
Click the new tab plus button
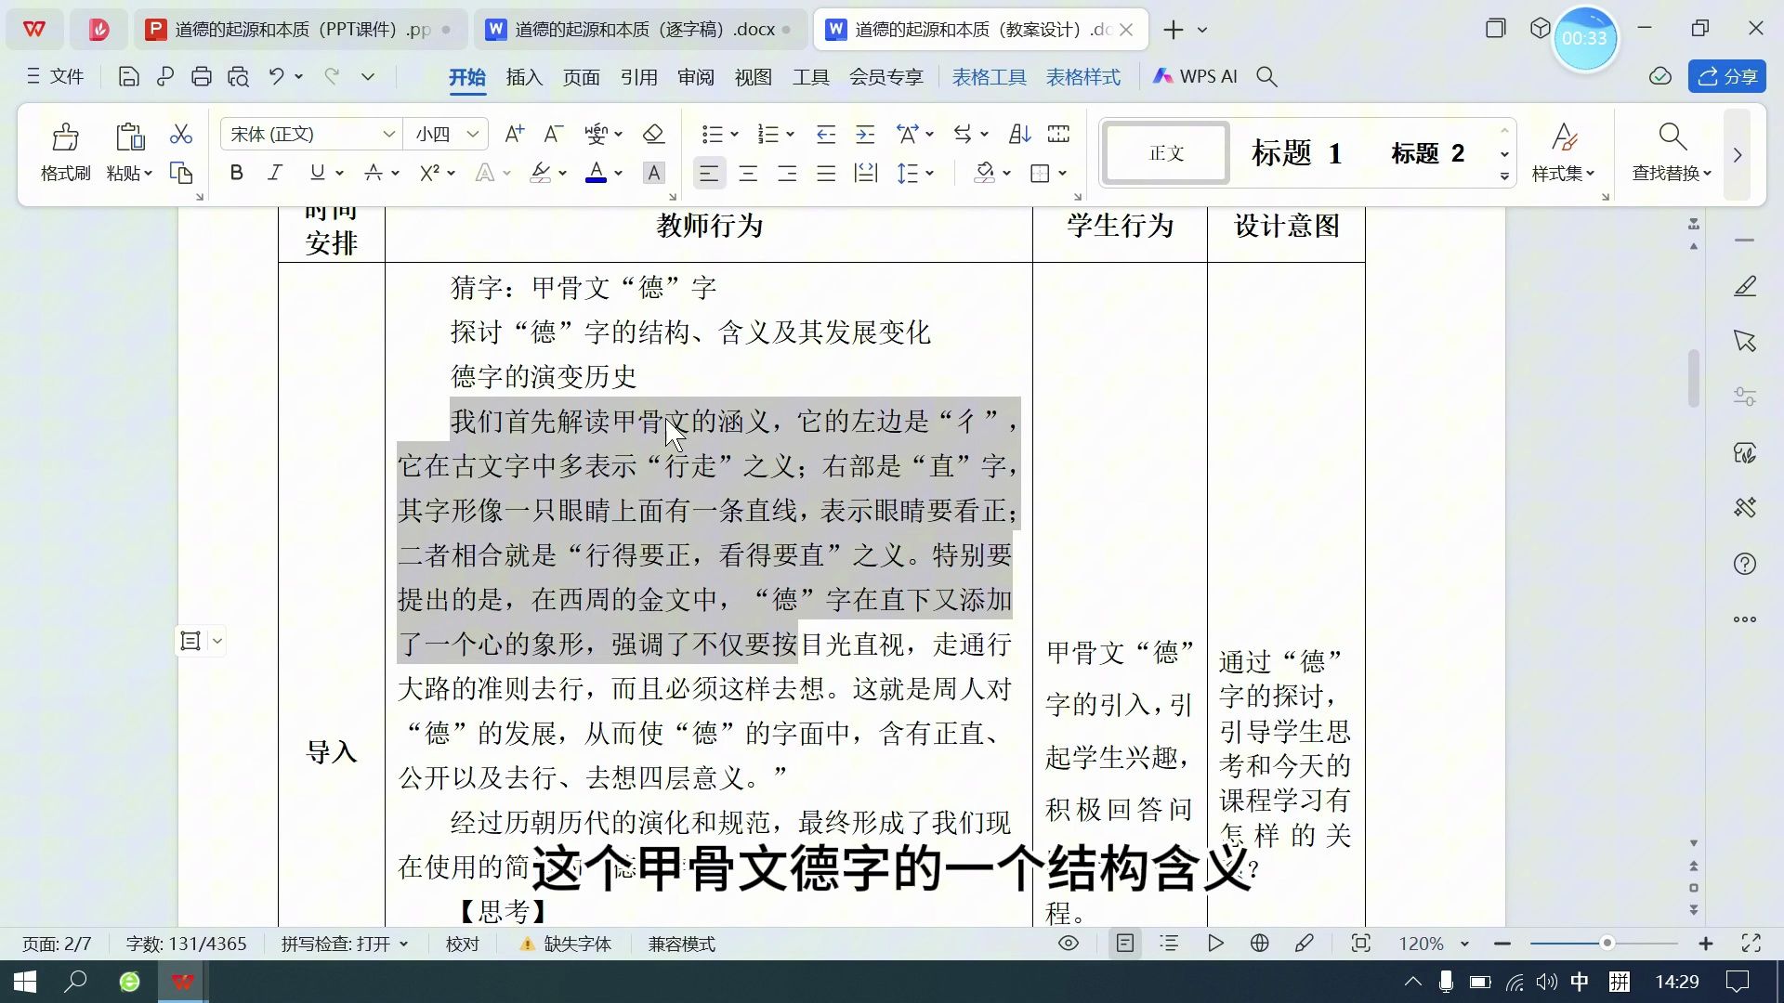coord(1174,30)
